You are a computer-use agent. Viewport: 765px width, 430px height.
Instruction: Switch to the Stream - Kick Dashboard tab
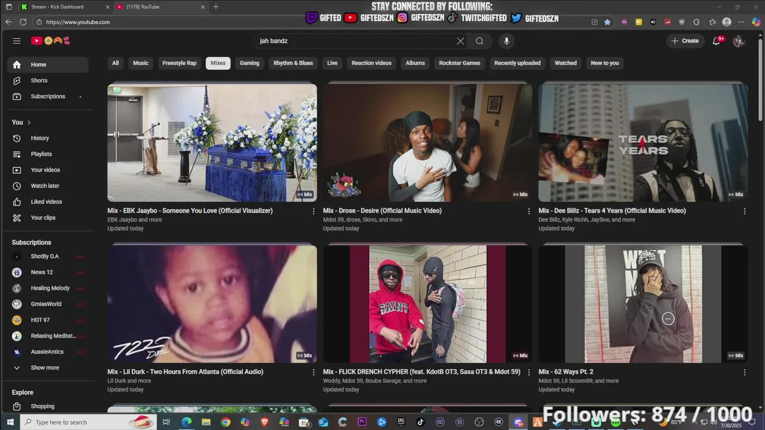click(65, 7)
